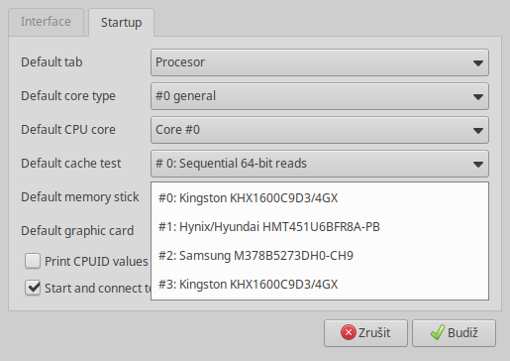Choose #2: Samsung M378B5273DH0-CH9 option
Screen dimensions: 510x361
pos(320,256)
